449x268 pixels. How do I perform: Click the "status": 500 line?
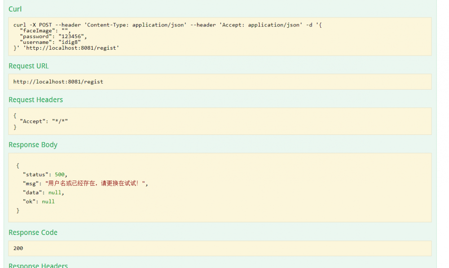[x=45, y=174]
